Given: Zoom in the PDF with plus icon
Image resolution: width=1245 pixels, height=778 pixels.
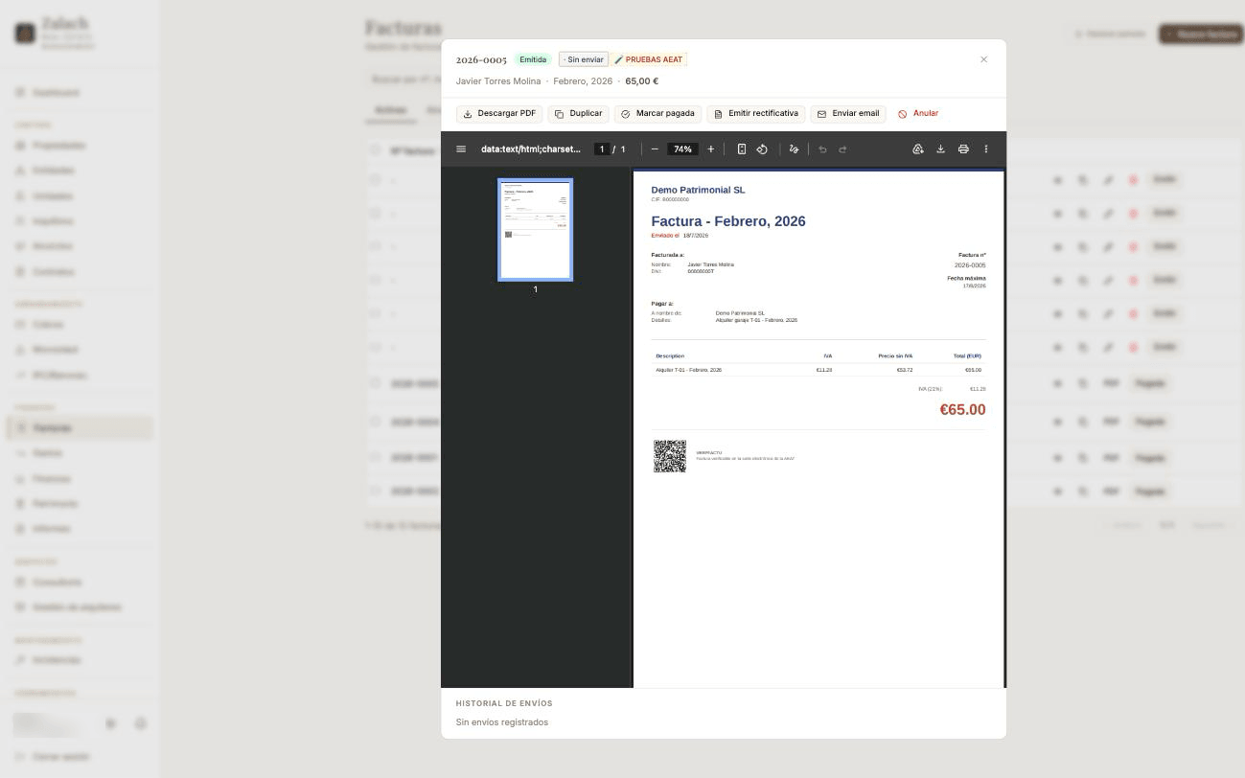Looking at the screenshot, I should click(x=710, y=149).
